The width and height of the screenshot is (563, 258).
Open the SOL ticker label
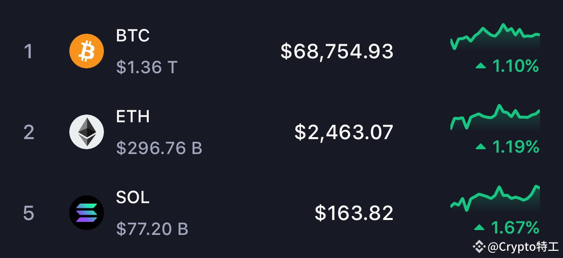133,197
